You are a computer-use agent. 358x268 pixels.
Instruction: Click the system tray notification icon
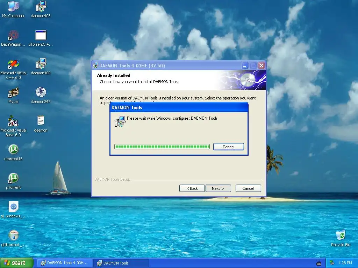[x=332, y=263]
